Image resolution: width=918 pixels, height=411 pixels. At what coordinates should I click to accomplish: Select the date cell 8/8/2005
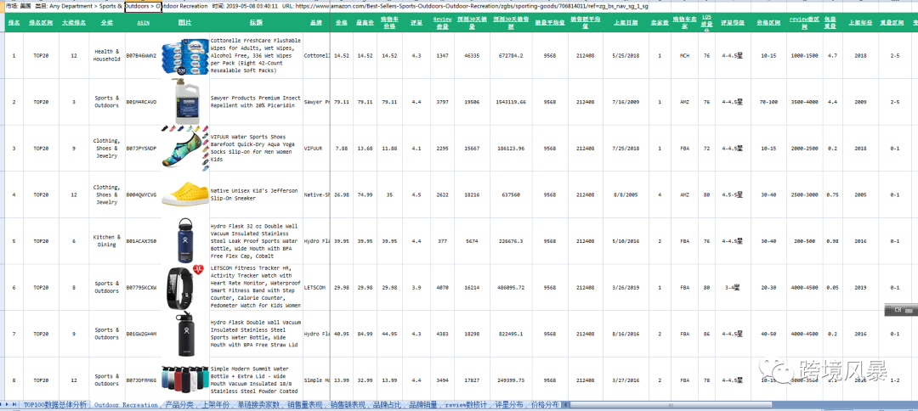click(x=626, y=194)
